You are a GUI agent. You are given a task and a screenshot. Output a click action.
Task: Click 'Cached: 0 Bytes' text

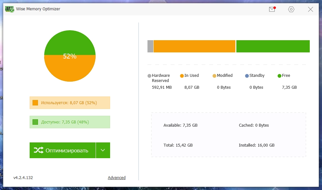pyautogui.click(x=254, y=125)
